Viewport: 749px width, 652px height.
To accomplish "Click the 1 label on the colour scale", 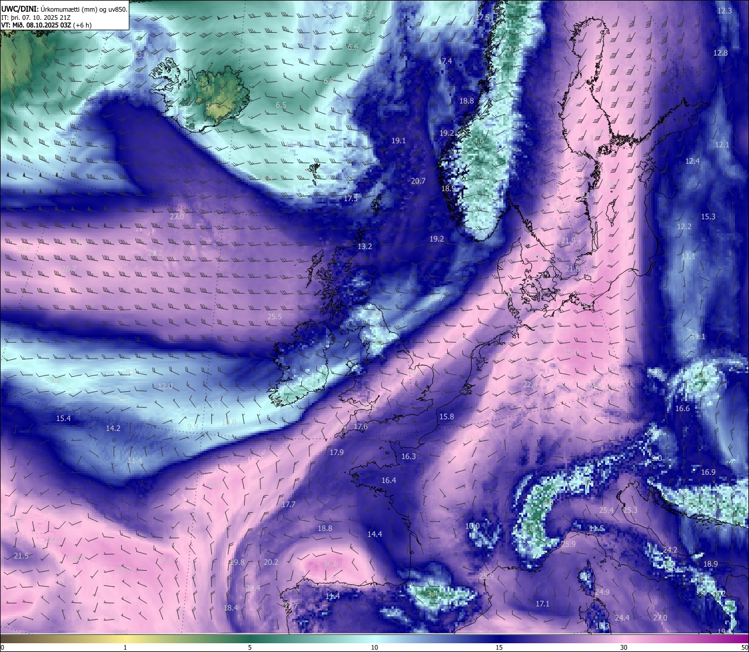I will tap(125, 647).
